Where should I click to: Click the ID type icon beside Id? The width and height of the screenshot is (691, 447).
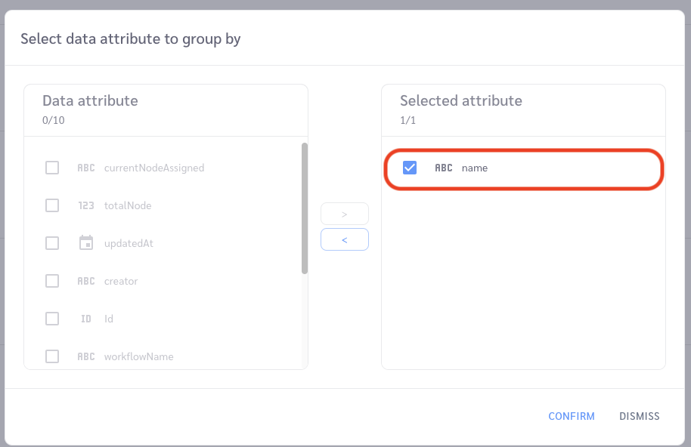(86, 319)
